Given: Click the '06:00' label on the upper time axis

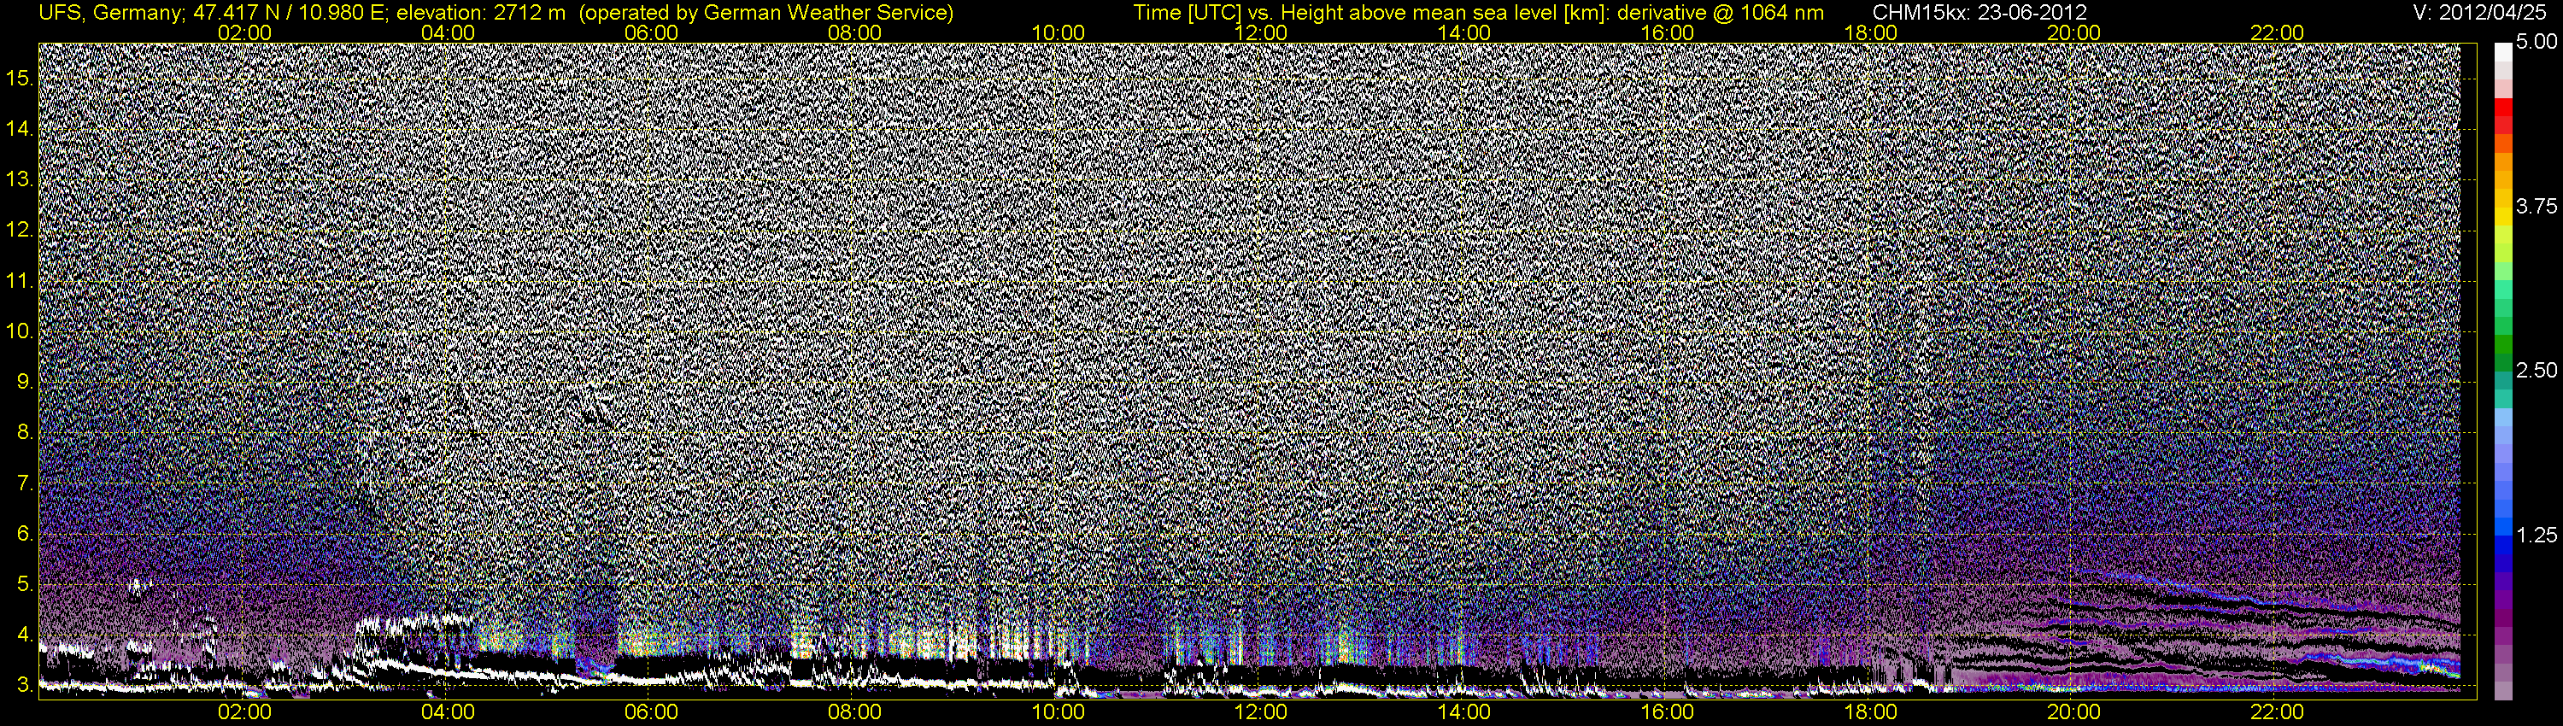Looking at the screenshot, I should tap(651, 32).
